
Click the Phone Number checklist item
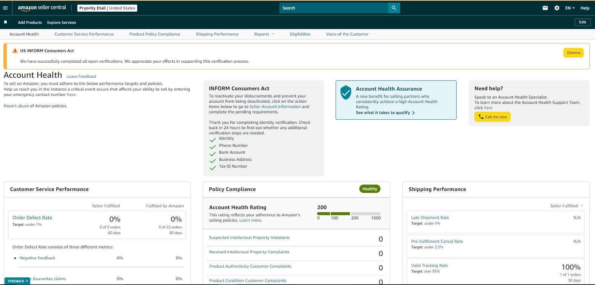[x=233, y=145]
